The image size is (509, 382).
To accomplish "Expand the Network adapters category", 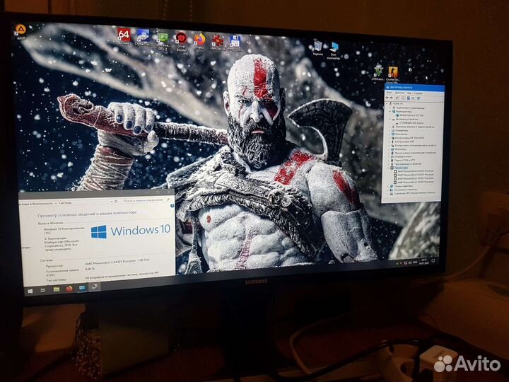I will tap(387, 186).
